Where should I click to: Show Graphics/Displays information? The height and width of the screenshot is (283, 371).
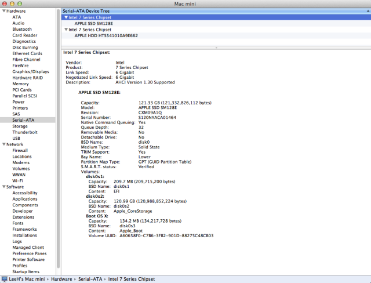31,71
